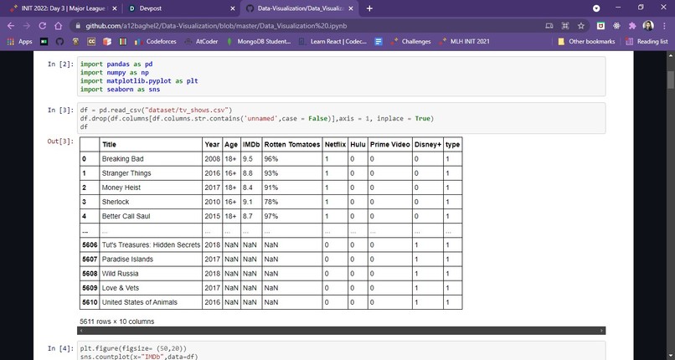Image resolution: width=675 pixels, height=360 pixels.
Task: Click the 'Wild Russia' title cell
Action: coord(151,274)
